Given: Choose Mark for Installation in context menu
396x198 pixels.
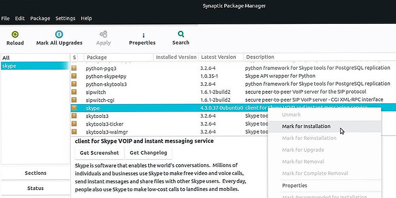Looking at the screenshot, I should click(x=324, y=126).
